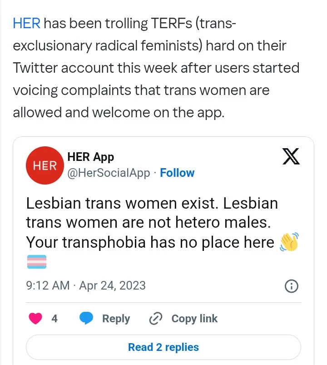Click the waving hand emoji
The image size is (327, 365).
(x=289, y=243)
